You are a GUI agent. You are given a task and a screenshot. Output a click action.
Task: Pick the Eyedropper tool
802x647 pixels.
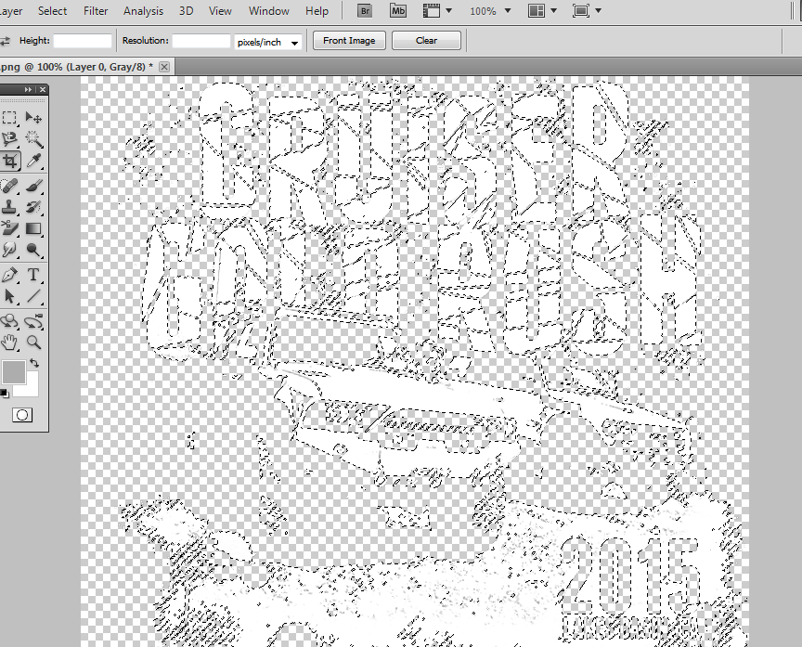[x=33, y=162]
